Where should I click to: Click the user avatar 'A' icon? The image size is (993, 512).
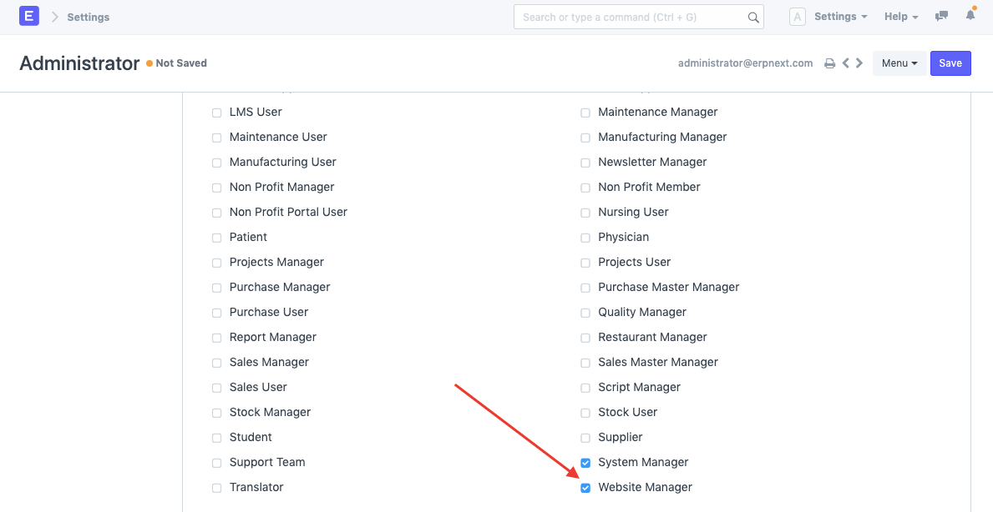pyautogui.click(x=797, y=17)
